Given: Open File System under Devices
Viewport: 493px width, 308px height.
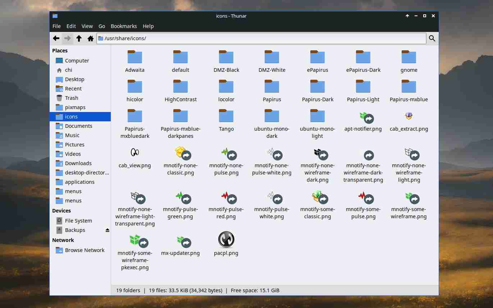Looking at the screenshot, I should tap(78, 221).
